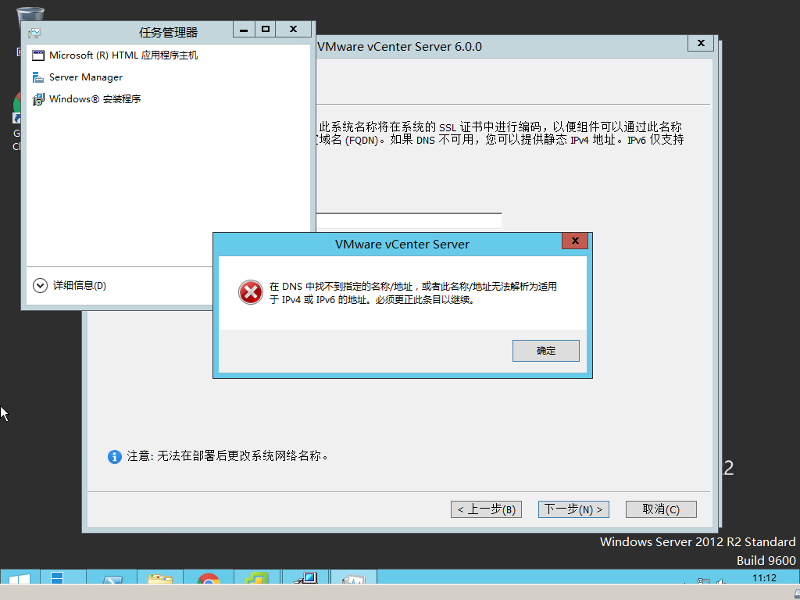The image size is (800, 600).
Task: Click the HTML application host icon
Action: coord(37,55)
